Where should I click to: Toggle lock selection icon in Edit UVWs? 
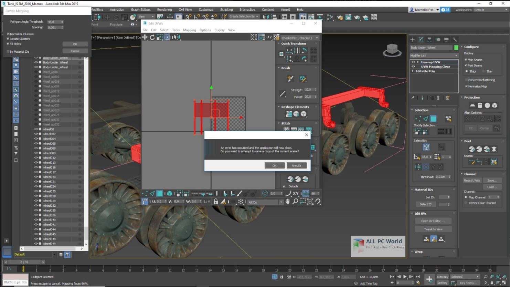click(x=216, y=202)
